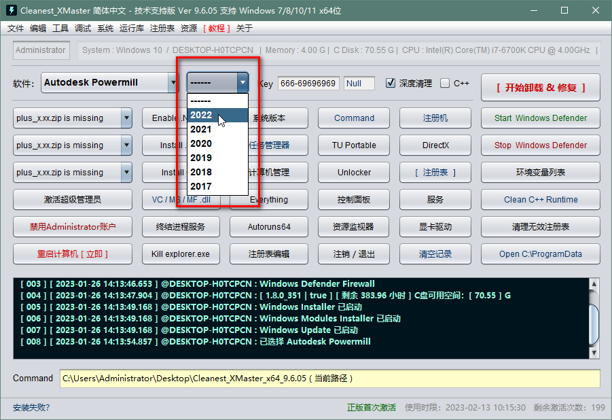Select 2022 from the year list
612x420 pixels.
[217, 115]
